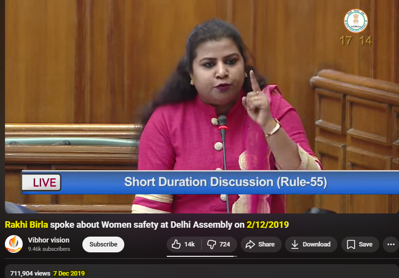Click the 17 14 clock overlay in the video
The height and width of the screenshot is (278, 399).
tap(356, 41)
